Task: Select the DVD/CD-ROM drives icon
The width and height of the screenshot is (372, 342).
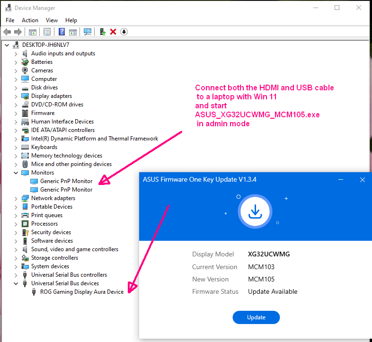Action: (x=25, y=105)
